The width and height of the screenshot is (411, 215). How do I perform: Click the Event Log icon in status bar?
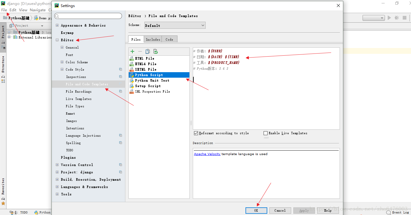(389, 212)
